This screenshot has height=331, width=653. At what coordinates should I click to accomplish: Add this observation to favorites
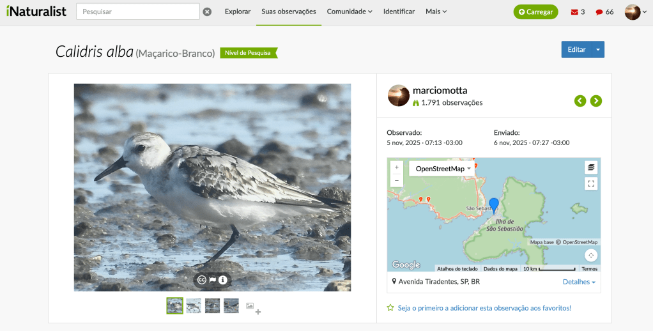click(483, 308)
